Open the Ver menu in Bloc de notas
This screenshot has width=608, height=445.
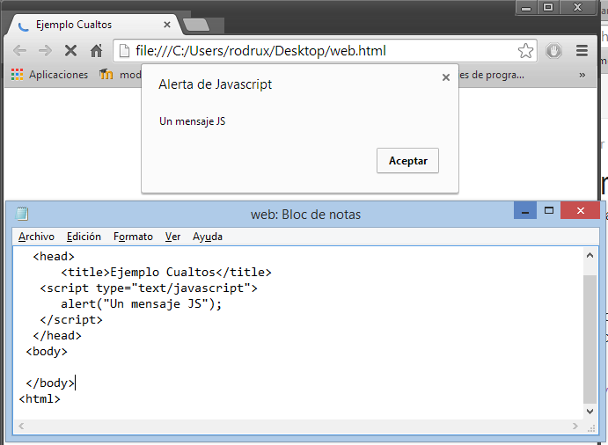pos(172,237)
